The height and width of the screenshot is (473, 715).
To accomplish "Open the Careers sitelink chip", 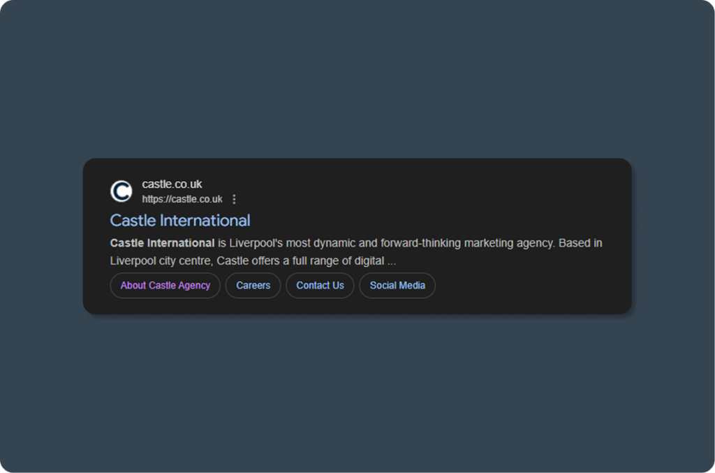I will coord(253,285).
